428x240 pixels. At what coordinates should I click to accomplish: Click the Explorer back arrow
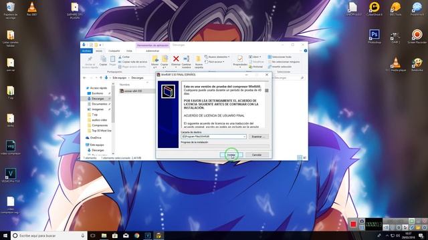[x=84, y=78]
